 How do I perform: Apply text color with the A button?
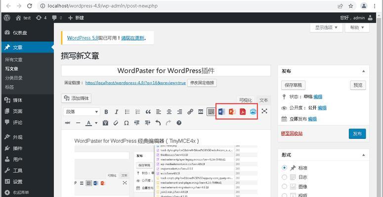coord(88,123)
